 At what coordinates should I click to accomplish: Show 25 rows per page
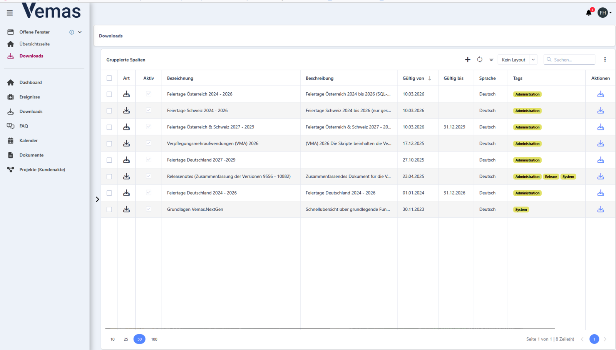tap(126, 339)
